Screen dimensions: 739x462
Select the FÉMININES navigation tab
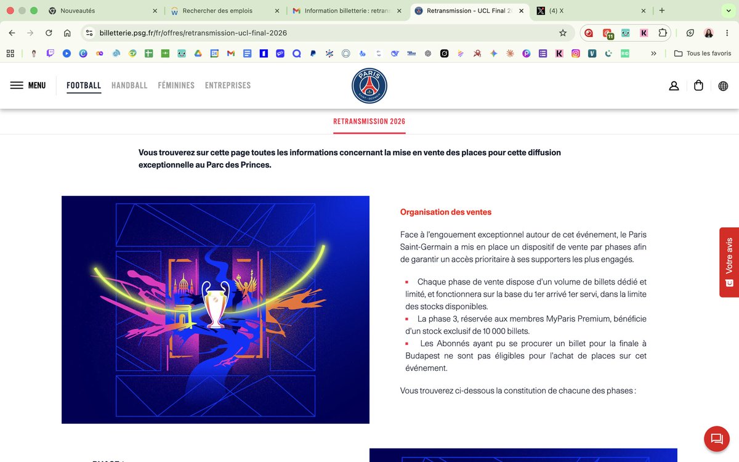176,86
